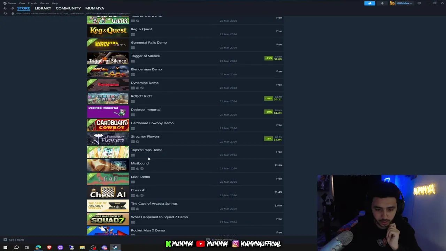Click the MUMMYA profile avatar

pos(393,3)
